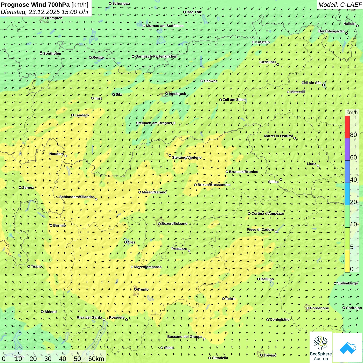Select the Zell am Ziller label
The height and width of the screenshot is (363, 363).
234,100
